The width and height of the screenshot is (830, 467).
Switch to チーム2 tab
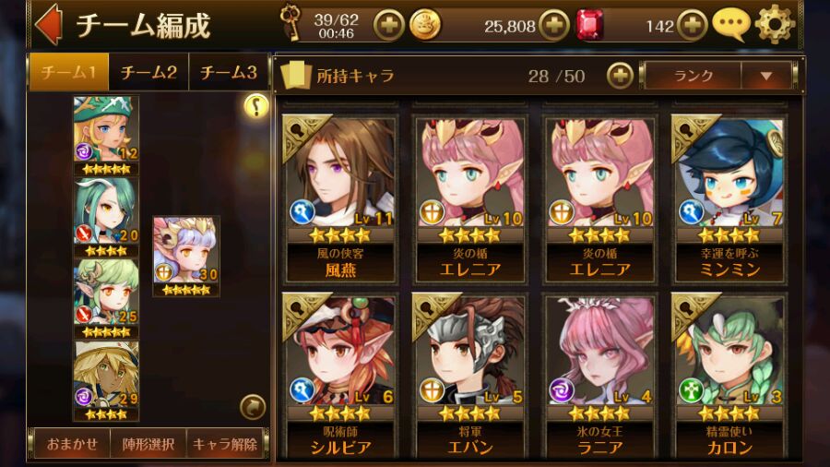coord(148,72)
